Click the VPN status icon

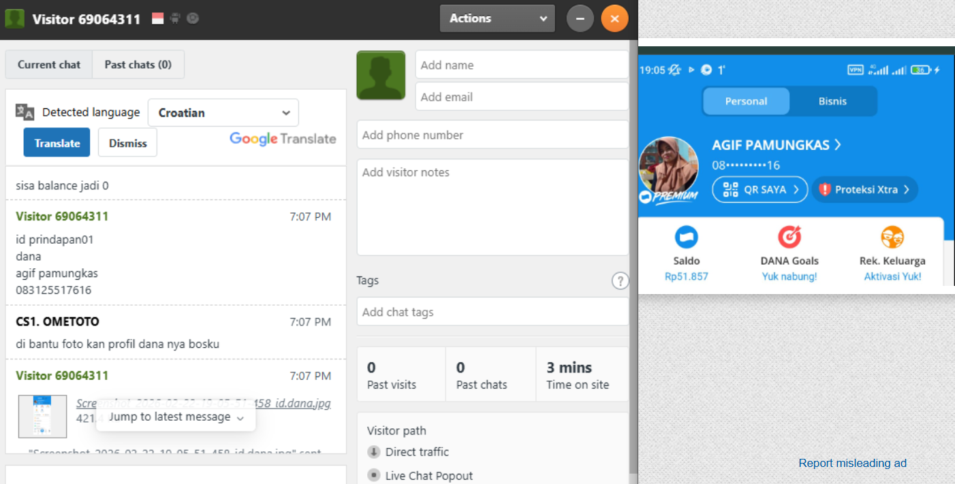click(x=855, y=69)
